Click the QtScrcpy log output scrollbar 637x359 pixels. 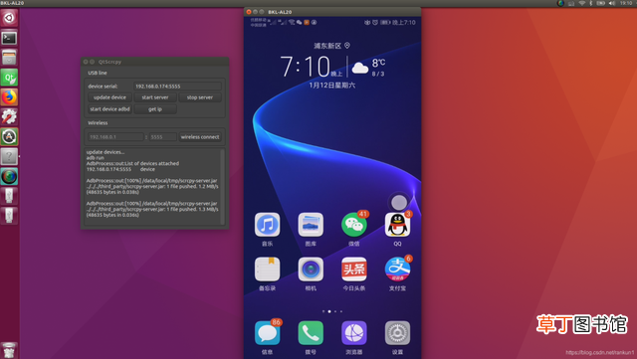(x=222, y=186)
